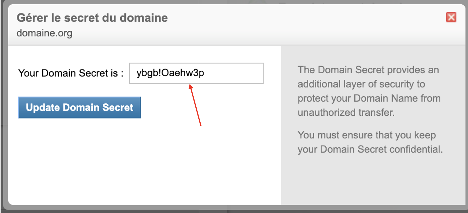Focus the Domain Secret input field
Viewport: 468px width, 213px height.
pos(196,73)
